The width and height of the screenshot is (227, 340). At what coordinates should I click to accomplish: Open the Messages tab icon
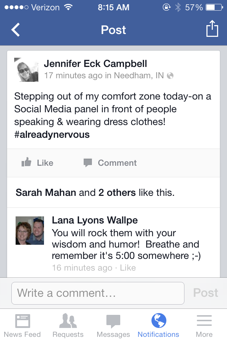click(x=113, y=321)
